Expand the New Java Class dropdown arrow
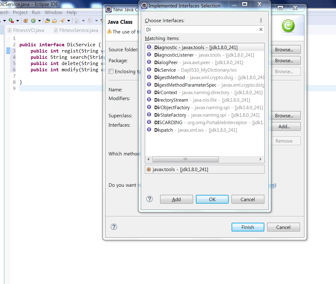336x284 pixels. [39, 21]
